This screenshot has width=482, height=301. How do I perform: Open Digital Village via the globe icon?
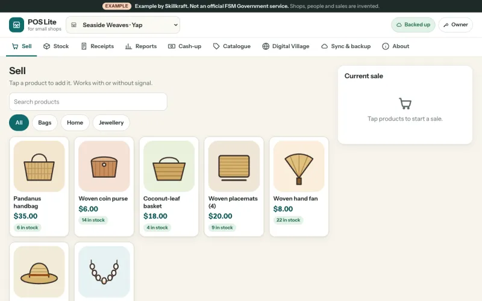266,46
